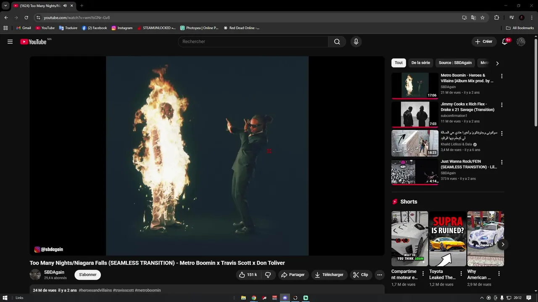Screen dimensions: 538x302
Task: Open site information icon in address bar
Action: 38,18
